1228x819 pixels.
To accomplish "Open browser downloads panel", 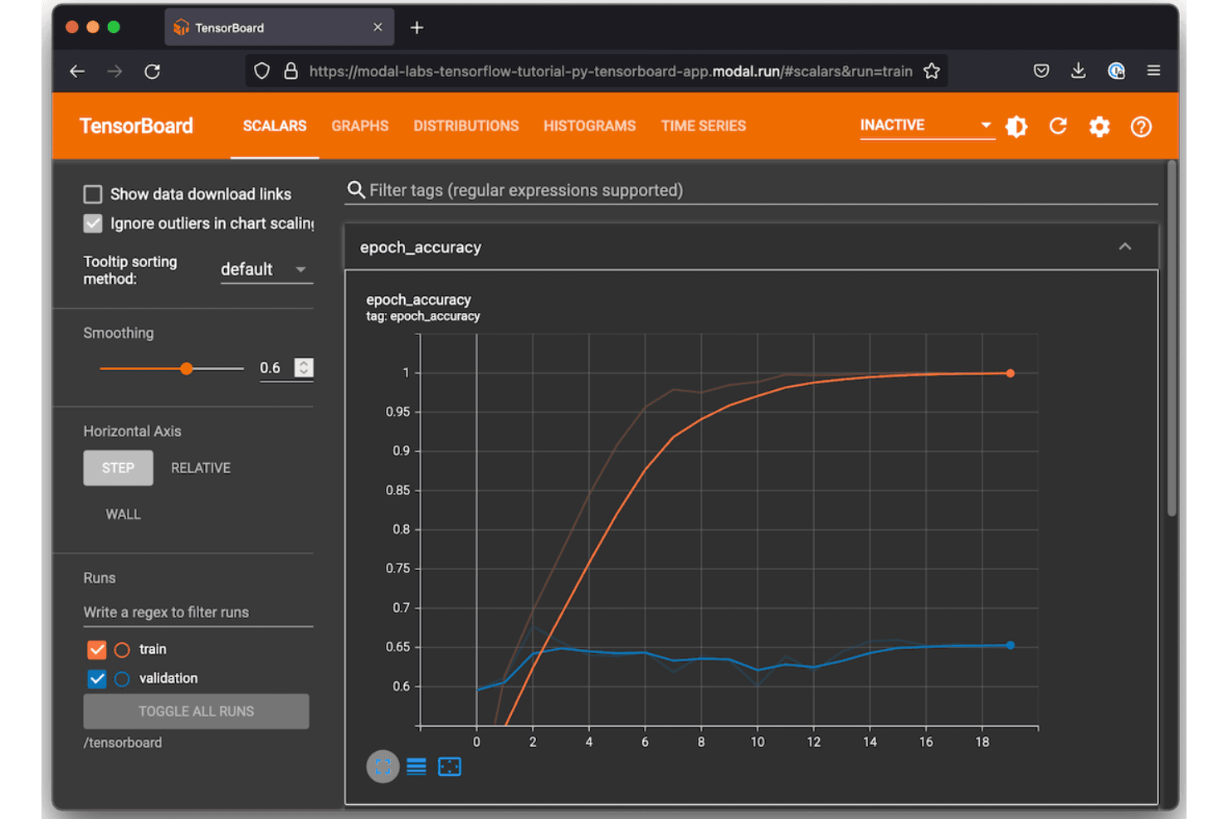I will coord(1078,71).
